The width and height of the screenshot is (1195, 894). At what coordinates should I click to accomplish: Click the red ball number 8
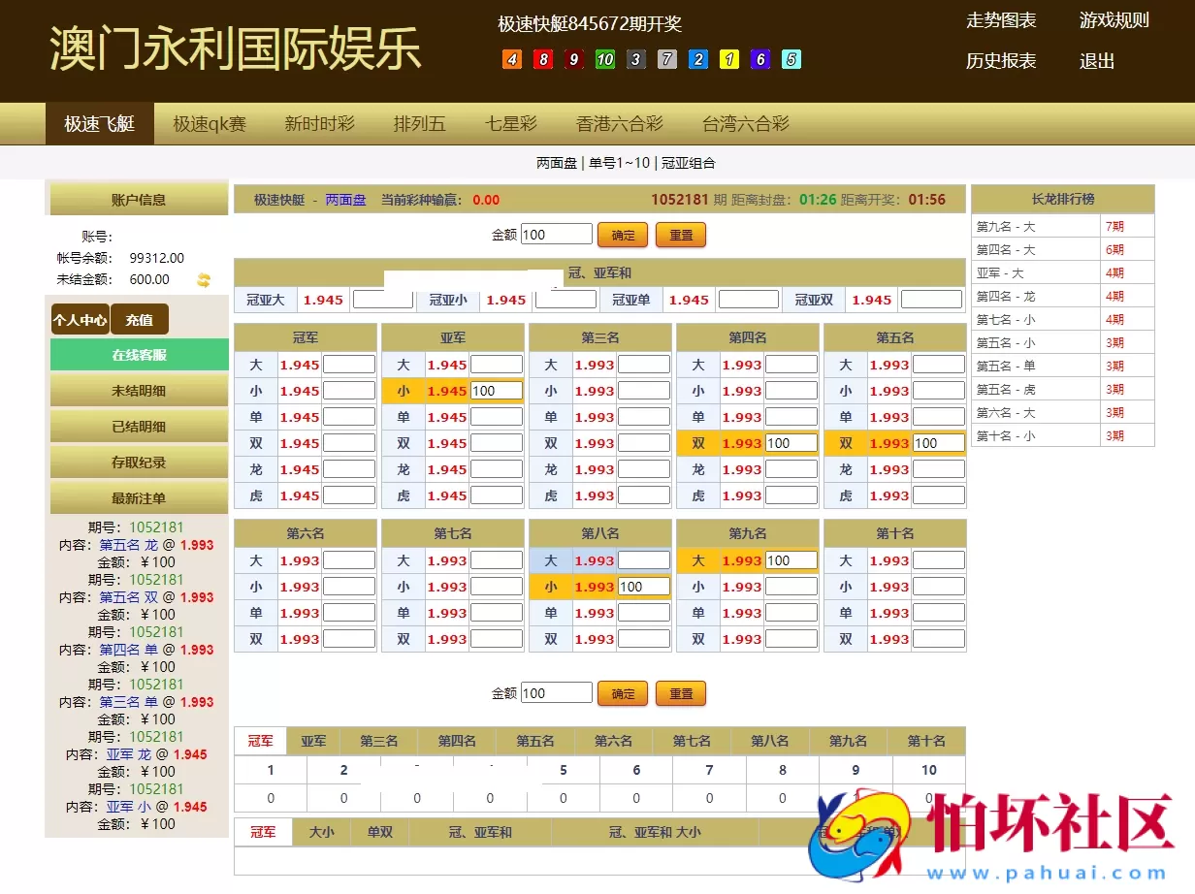543,59
